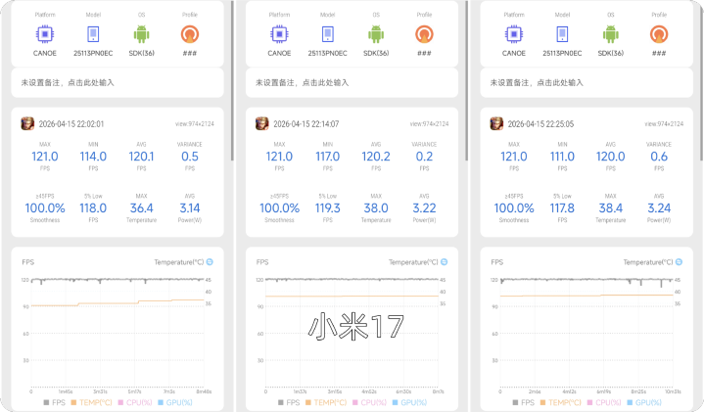Click the Temperature axis icon in the 22:02:01 chart

(x=210, y=262)
